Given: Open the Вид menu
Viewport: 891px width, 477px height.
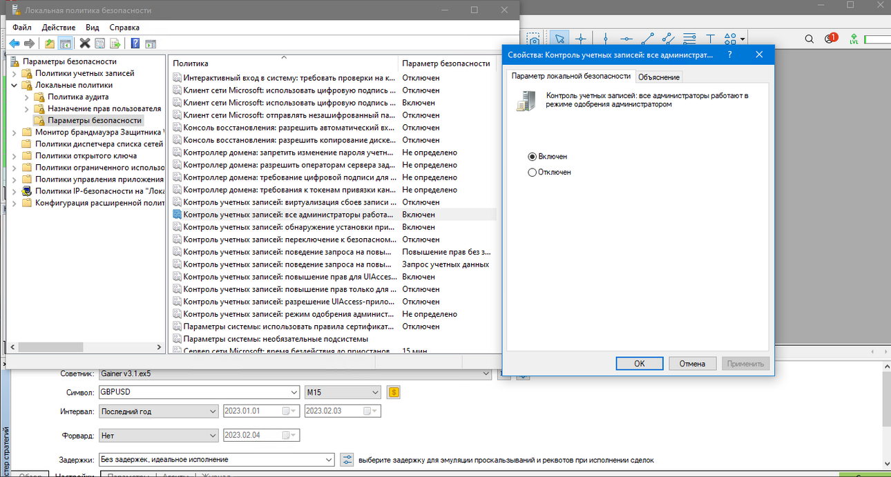Looking at the screenshot, I should click(x=93, y=27).
